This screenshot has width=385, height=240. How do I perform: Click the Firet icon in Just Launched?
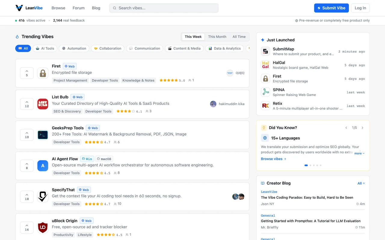266,79
